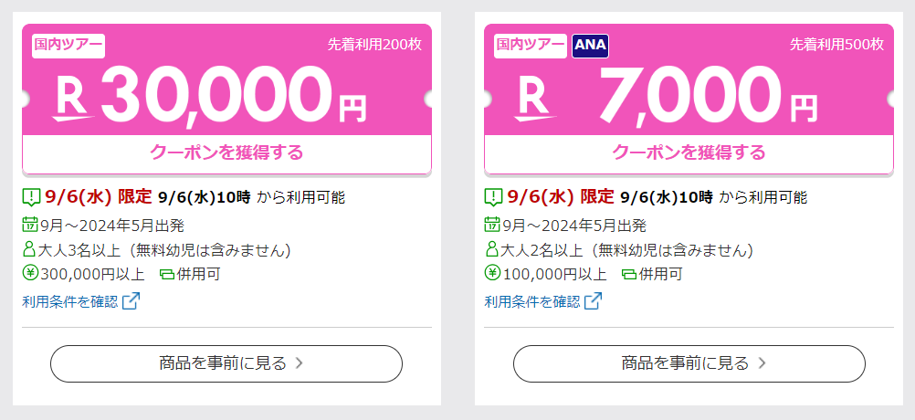Get the 30,000円 coupon via クーポンを獲得する
The height and width of the screenshot is (420, 915).
(227, 154)
